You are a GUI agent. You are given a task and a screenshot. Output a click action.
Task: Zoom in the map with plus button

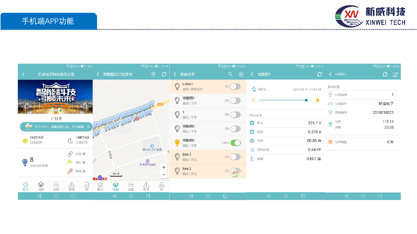pyautogui.click(x=164, y=168)
